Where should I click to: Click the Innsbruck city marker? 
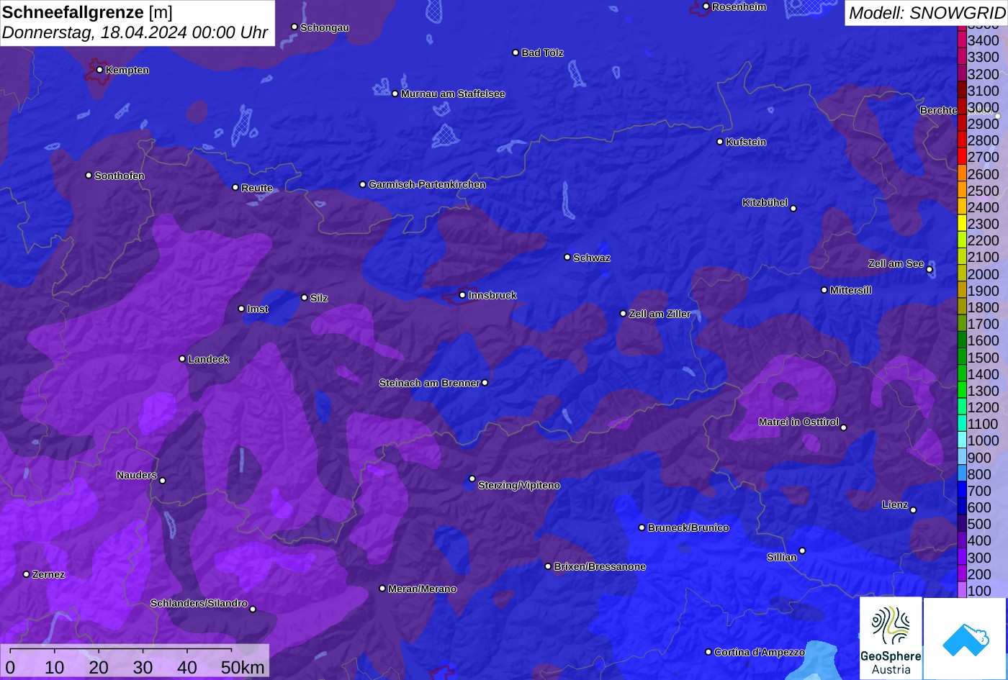(462, 295)
